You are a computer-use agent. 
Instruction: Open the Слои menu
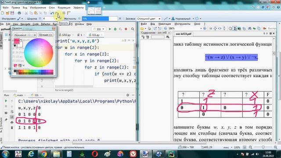point(52,7)
